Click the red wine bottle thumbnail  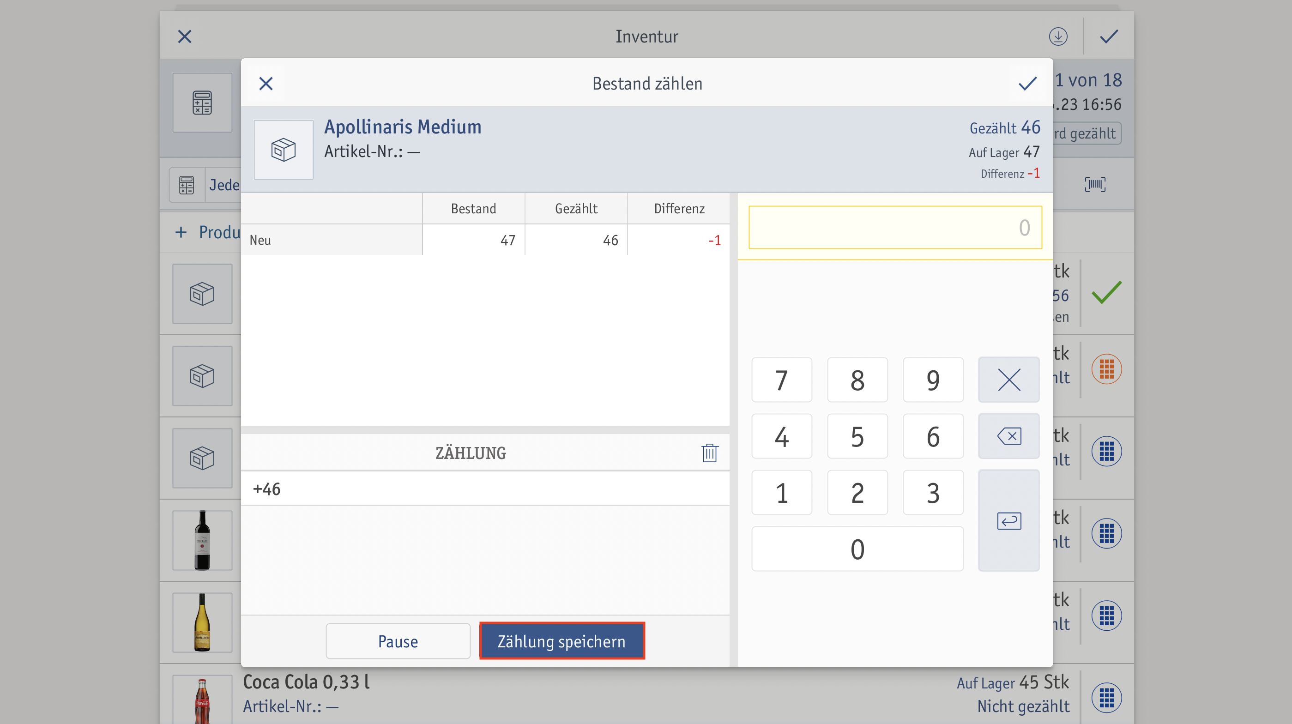[202, 540]
